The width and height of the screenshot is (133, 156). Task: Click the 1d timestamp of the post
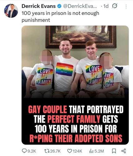point(106,6)
